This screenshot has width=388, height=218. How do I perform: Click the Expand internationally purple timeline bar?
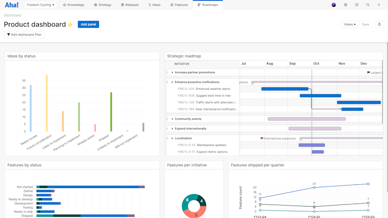[315, 129]
